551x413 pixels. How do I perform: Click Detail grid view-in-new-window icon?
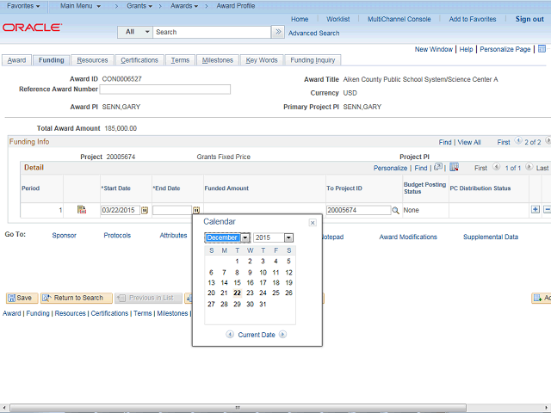[438, 167]
